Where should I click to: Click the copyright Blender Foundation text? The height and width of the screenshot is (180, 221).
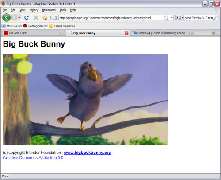coord(32,153)
